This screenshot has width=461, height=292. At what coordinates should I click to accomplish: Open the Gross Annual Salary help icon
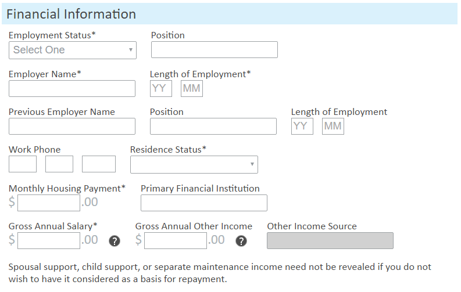[x=115, y=241]
